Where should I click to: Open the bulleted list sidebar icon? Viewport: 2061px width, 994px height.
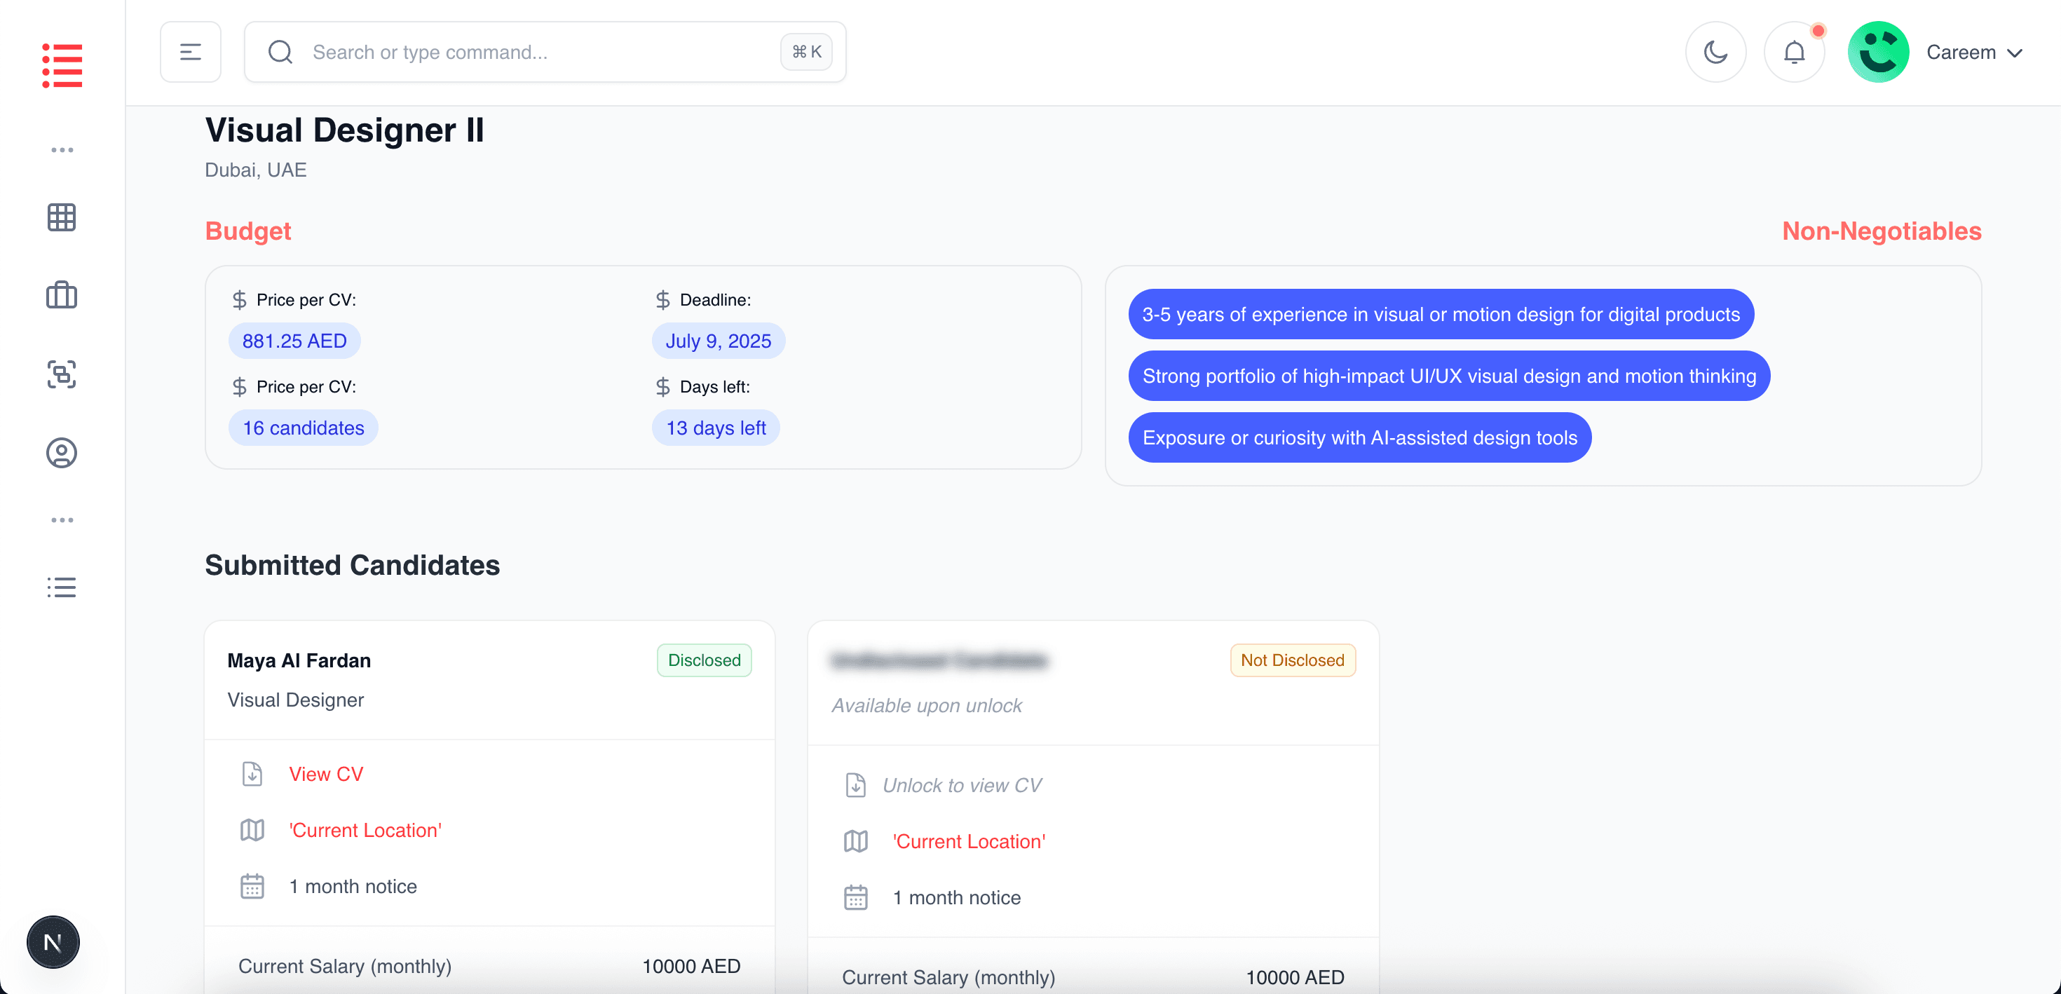[62, 587]
